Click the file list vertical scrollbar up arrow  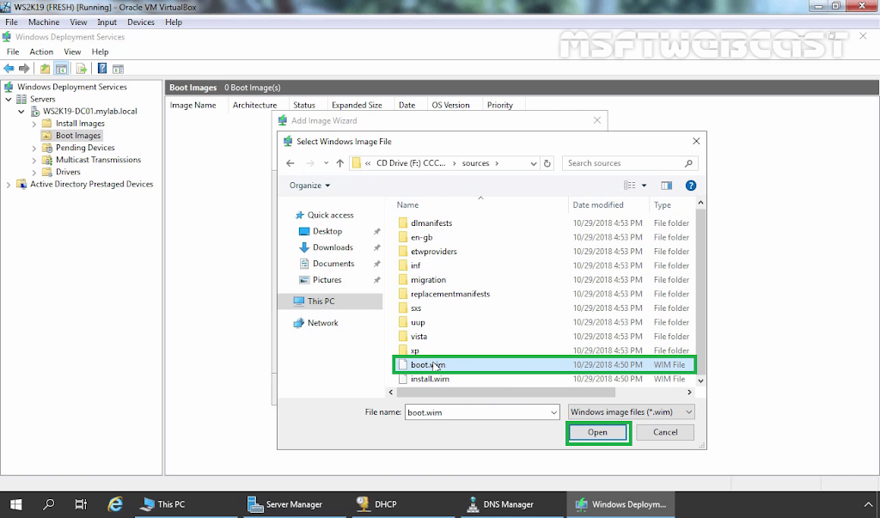click(x=700, y=203)
